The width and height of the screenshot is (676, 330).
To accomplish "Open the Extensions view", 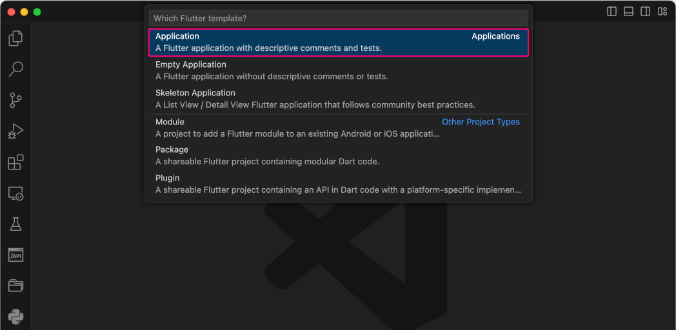I will point(15,162).
